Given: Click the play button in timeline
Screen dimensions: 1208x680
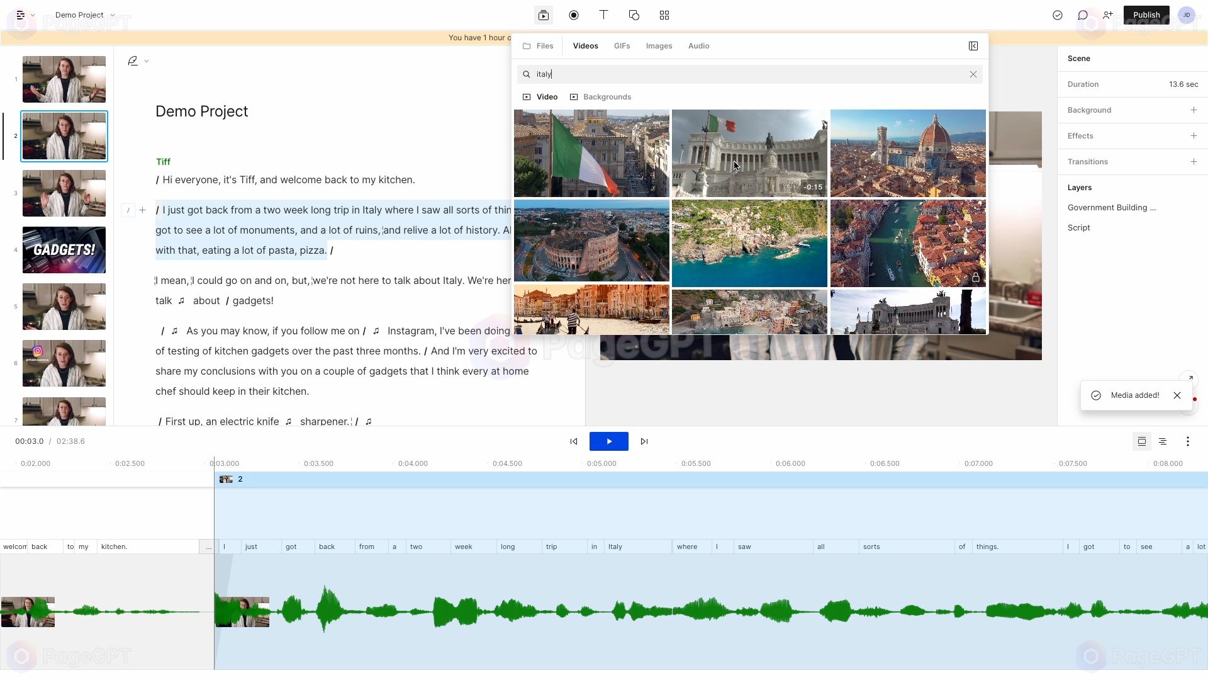Looking at the screenshot, I should pyautogui.click(x=609, y=441).
